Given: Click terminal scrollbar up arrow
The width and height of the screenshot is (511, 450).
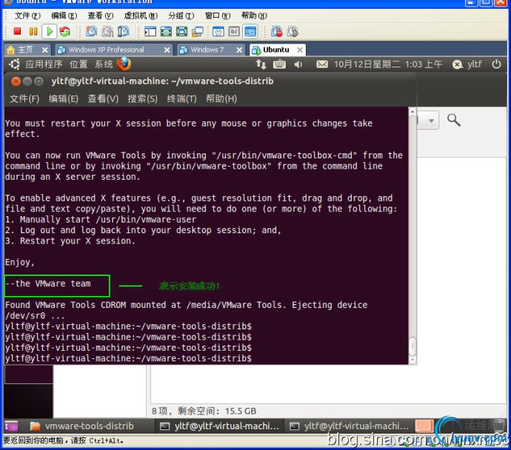Looking at the screenshot, I should click(x=413, y=112).
